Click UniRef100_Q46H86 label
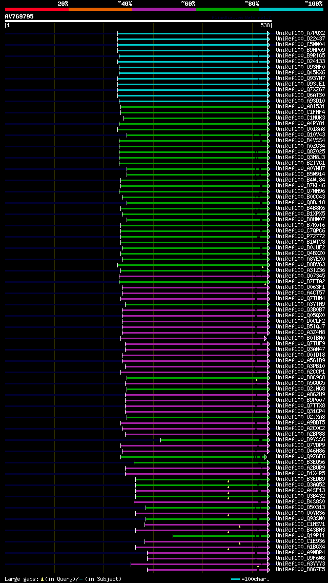 tap(300, 451)
